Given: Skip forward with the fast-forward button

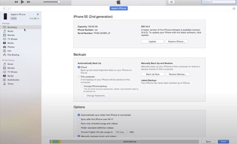Looking at the screenshot, I should click(28, 2).
